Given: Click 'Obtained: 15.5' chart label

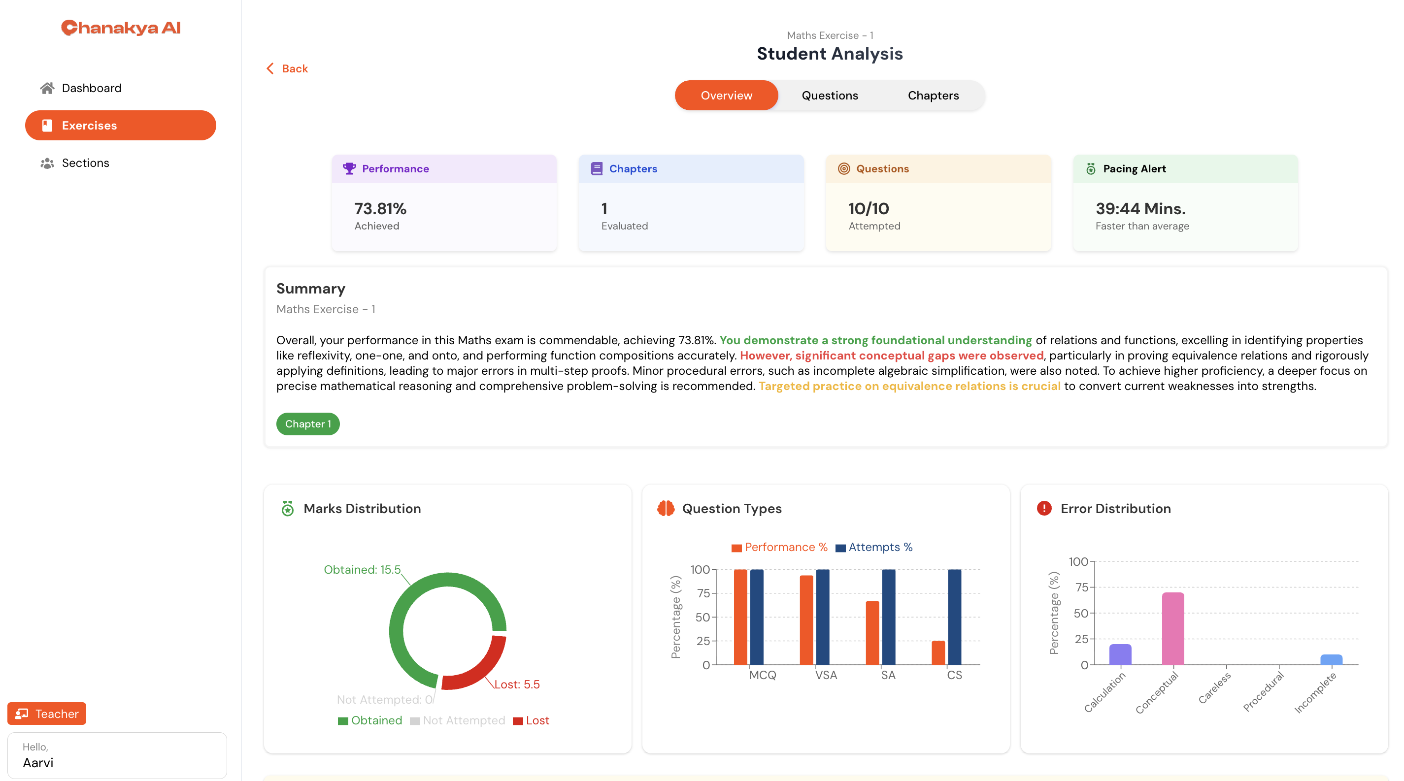Looking at the screenshot, I should coord(362,570).
